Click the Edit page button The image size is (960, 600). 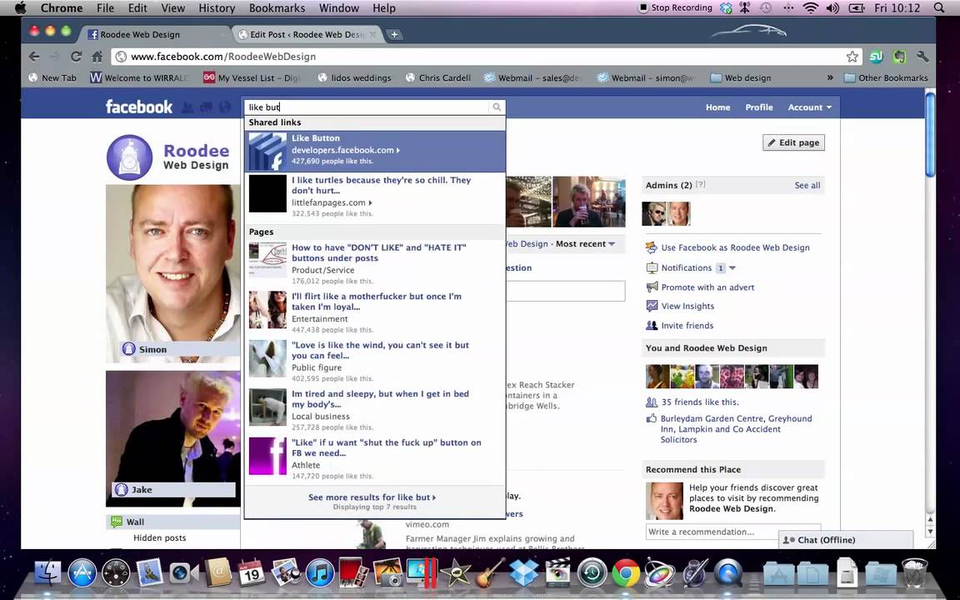pos(793,142)
